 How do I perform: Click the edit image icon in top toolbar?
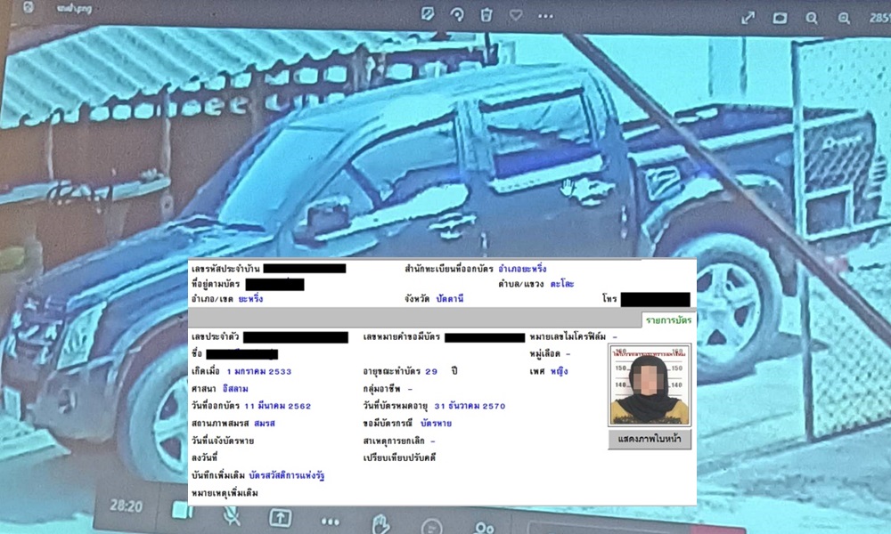coord(427,14)
